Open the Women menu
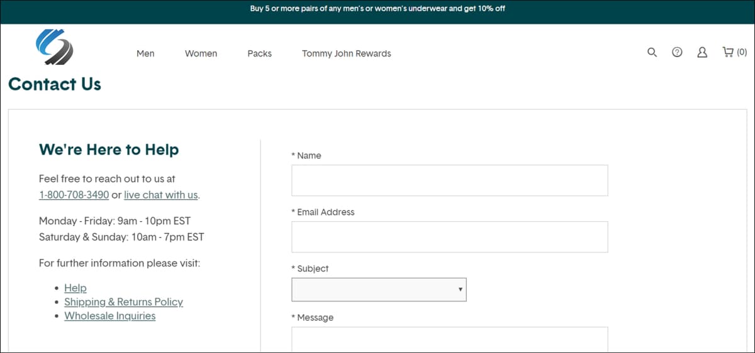 pyautogui.click(x=201, y=53)
